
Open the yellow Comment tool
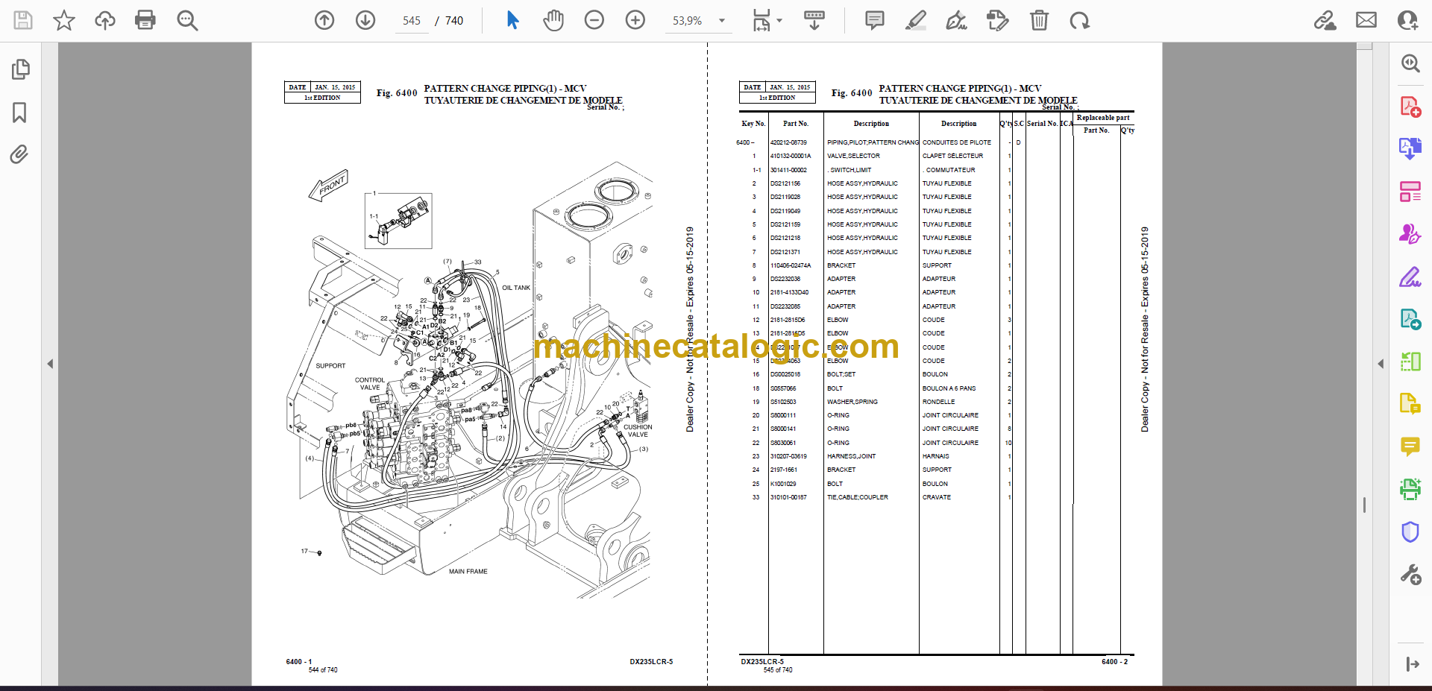pyautogui.click(x=1410, y=447)
